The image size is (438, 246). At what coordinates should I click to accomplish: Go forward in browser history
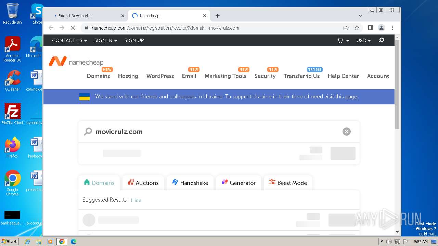tap(62, 28)
